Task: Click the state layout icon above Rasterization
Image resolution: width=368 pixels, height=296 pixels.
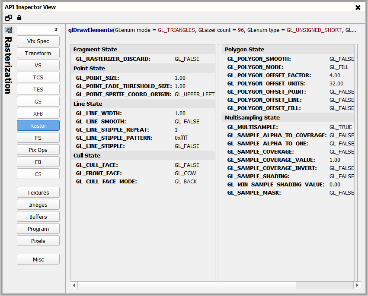Action: pos(9,30)
